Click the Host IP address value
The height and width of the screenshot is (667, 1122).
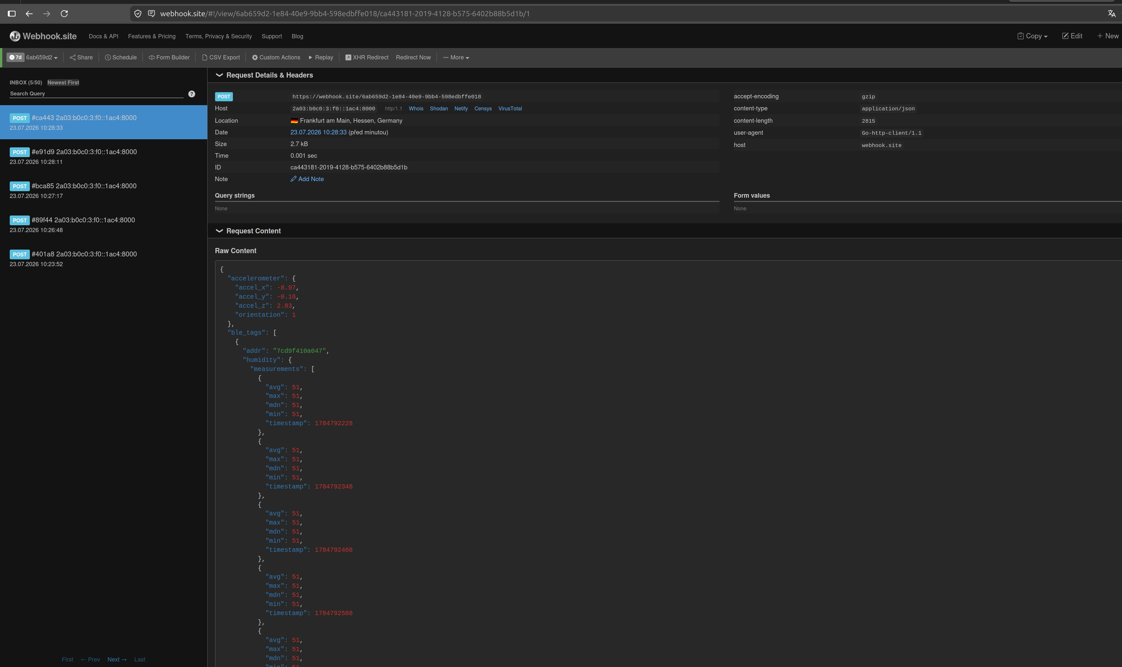click(x=334, y=109)
